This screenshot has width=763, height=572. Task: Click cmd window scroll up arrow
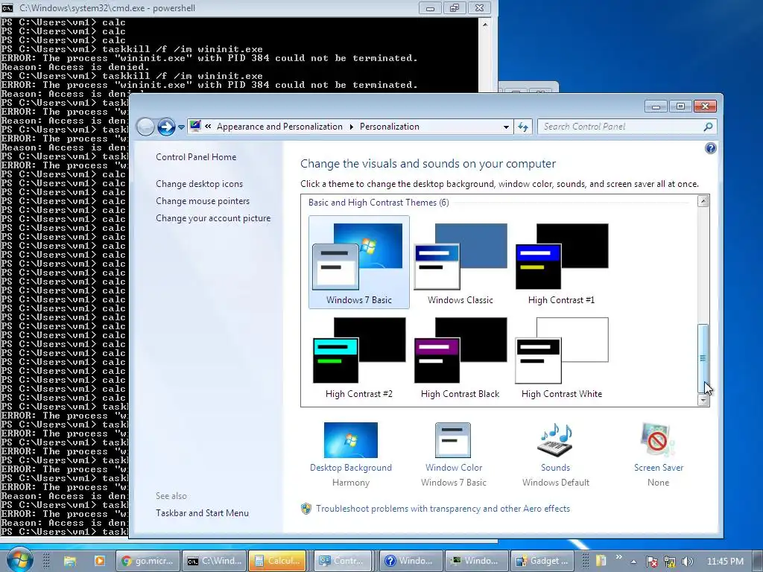pos(484,25)
